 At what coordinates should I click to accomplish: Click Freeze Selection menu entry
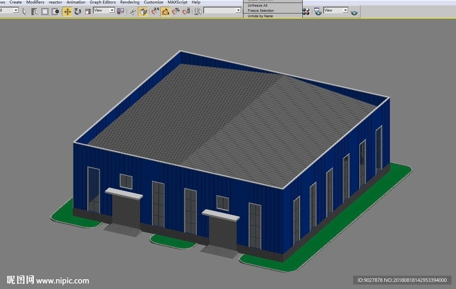tap(261, 11)
